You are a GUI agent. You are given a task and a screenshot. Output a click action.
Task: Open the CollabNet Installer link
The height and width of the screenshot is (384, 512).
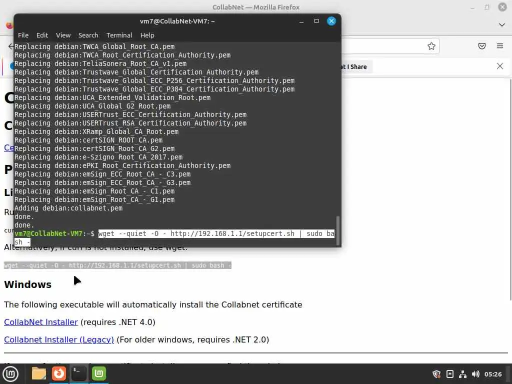click(41, 322)
